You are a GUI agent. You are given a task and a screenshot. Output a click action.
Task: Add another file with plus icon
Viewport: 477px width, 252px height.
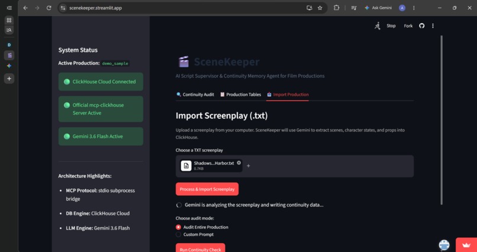click(248, 166)
